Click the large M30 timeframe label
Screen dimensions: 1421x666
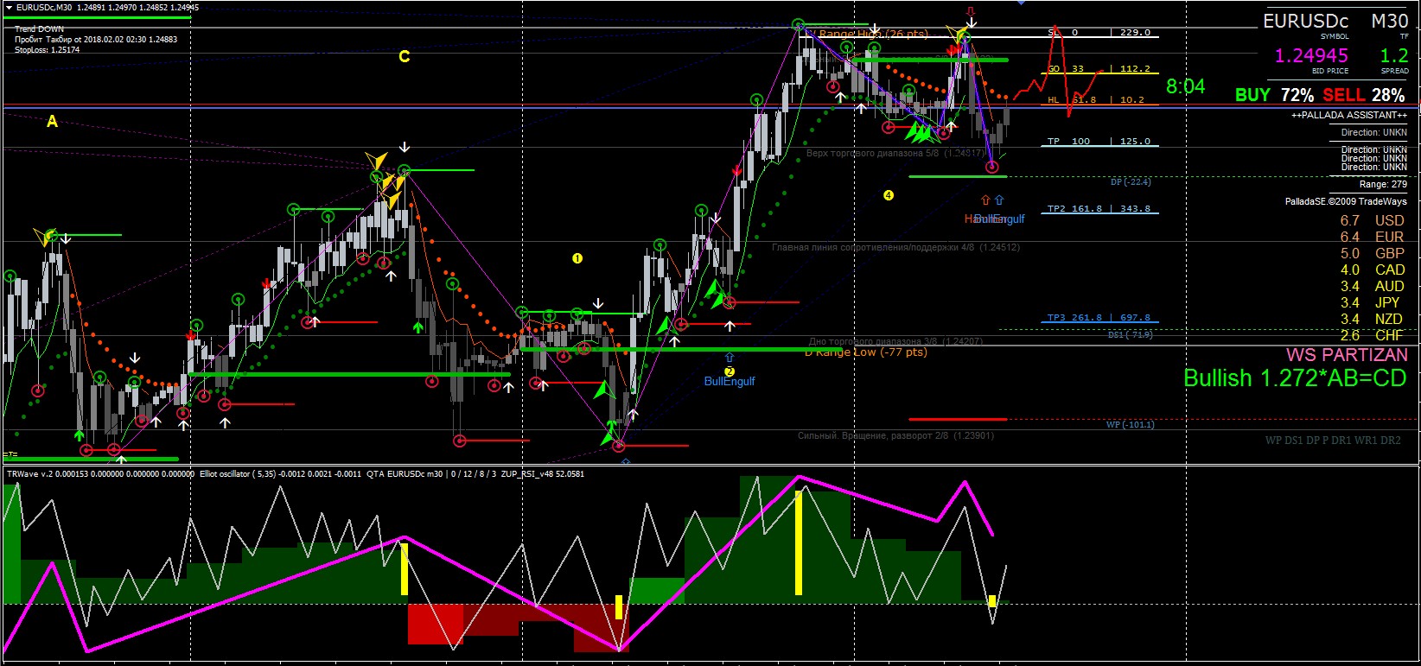tap(1390, 22)
